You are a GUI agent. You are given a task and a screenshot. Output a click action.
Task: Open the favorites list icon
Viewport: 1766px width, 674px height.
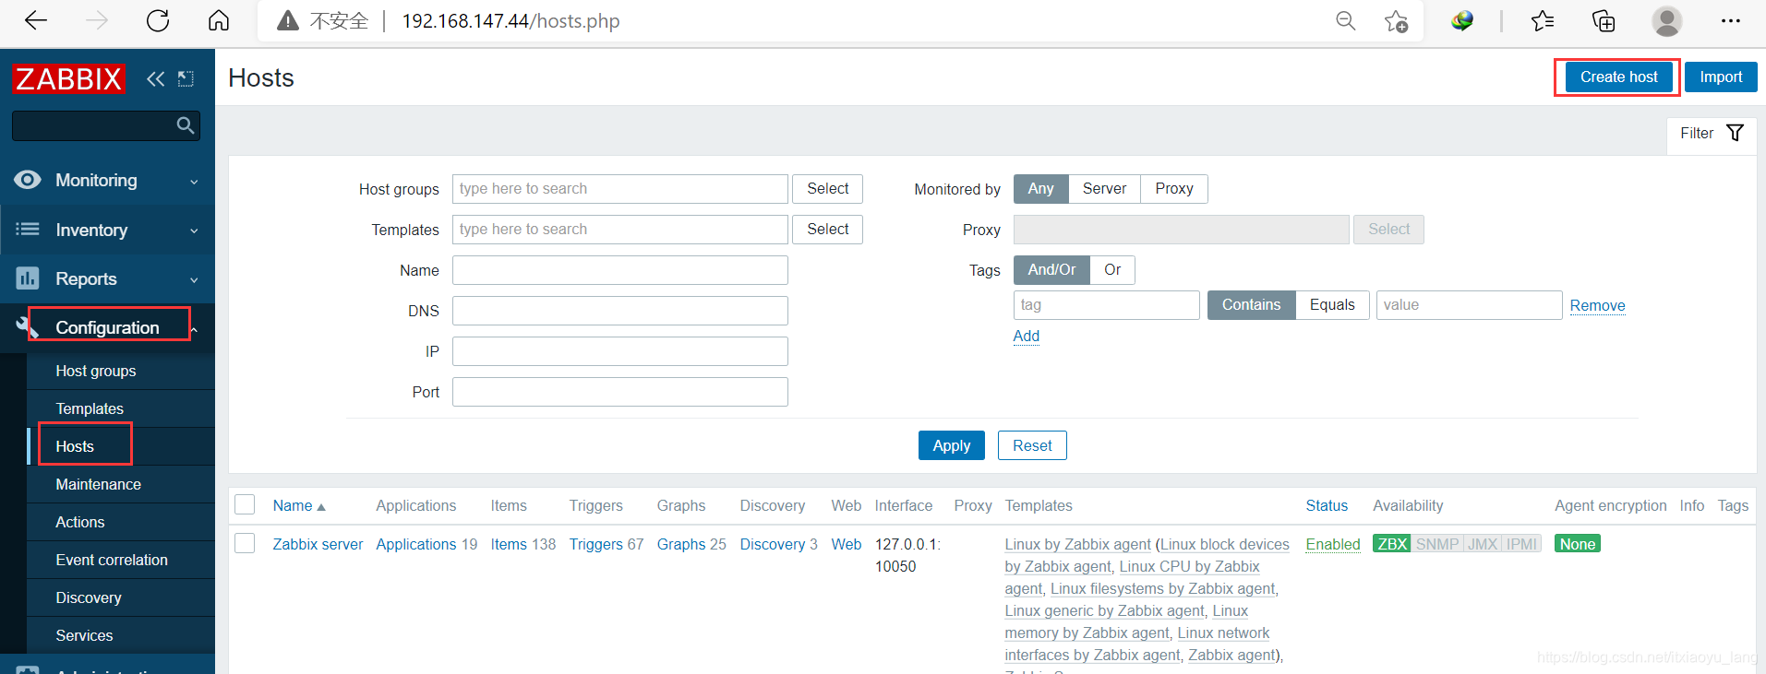click(1543, 20)
